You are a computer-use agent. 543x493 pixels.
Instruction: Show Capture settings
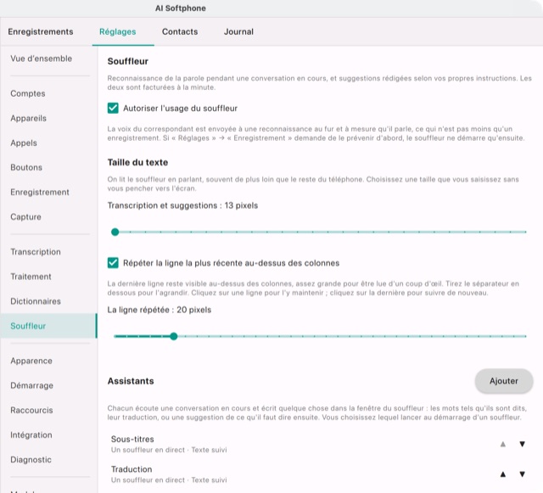coord(48,217)
